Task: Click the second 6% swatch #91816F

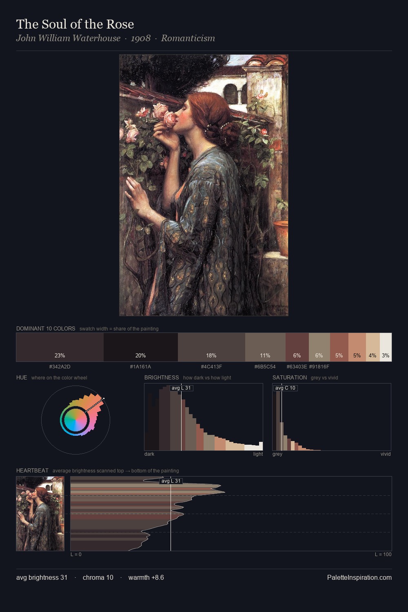Action: (x=319, y=347)
